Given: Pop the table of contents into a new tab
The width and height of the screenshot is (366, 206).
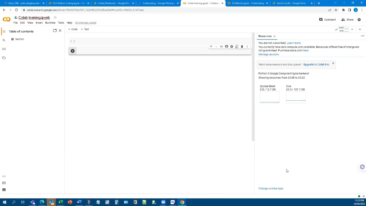Looking at the screenshot, I should tap(55, 30).
